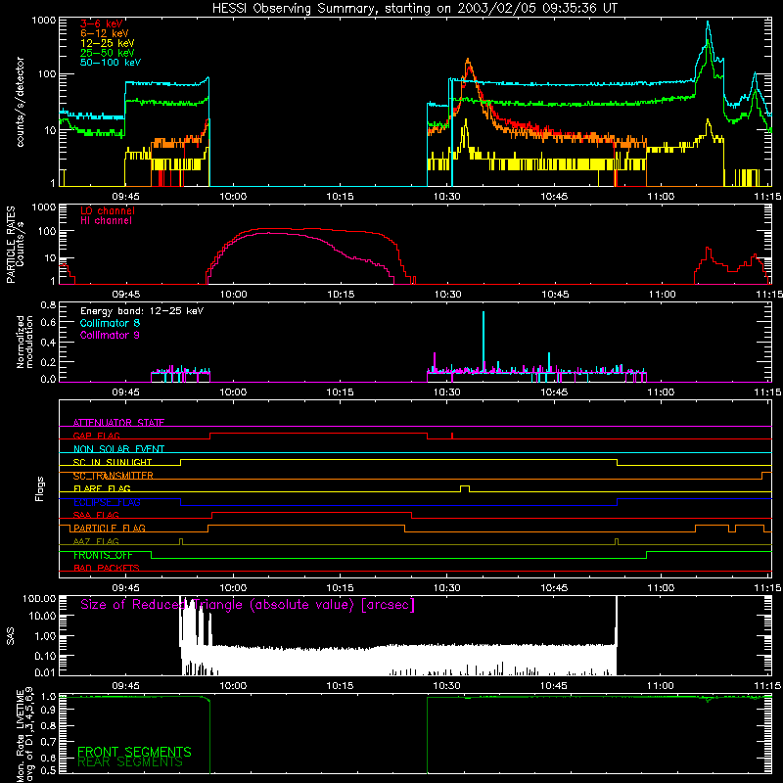Click the 09:45 time tick under the Flags panel
This screenshot has height=783, width=783.
tap(126, 588)
